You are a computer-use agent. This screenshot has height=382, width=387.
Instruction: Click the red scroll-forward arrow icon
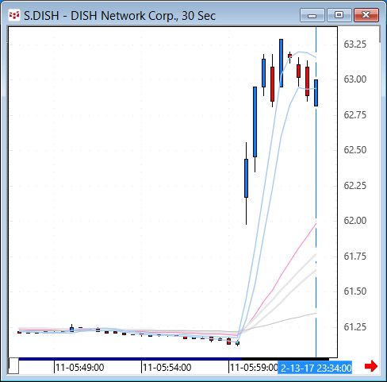[371, 366]
